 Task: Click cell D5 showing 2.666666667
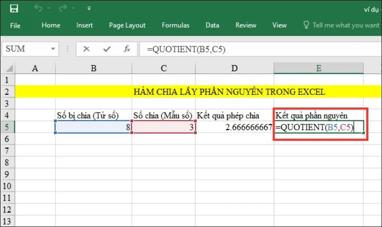click(x=235, y=127)
